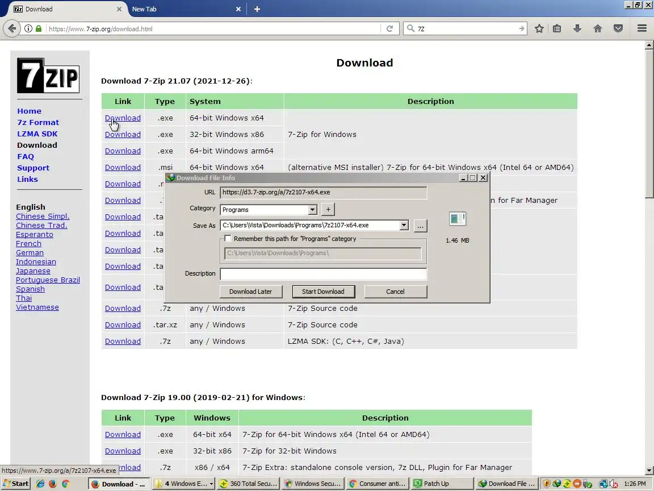Click the Firefox search box
This screenshot has height=491, width=654.
[x=465, y=28]
